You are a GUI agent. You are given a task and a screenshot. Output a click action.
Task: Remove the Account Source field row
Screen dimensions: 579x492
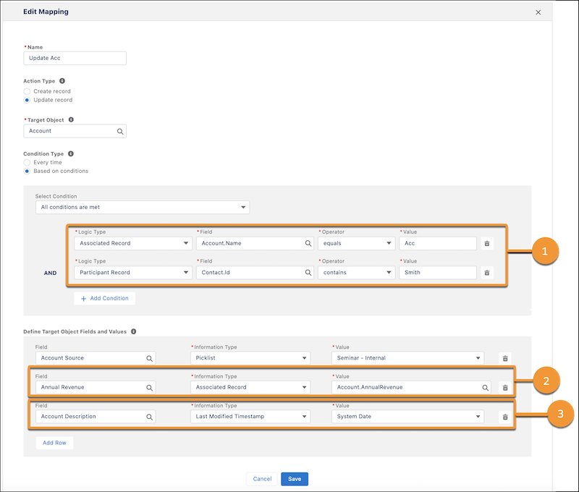(x=505, y=358)
